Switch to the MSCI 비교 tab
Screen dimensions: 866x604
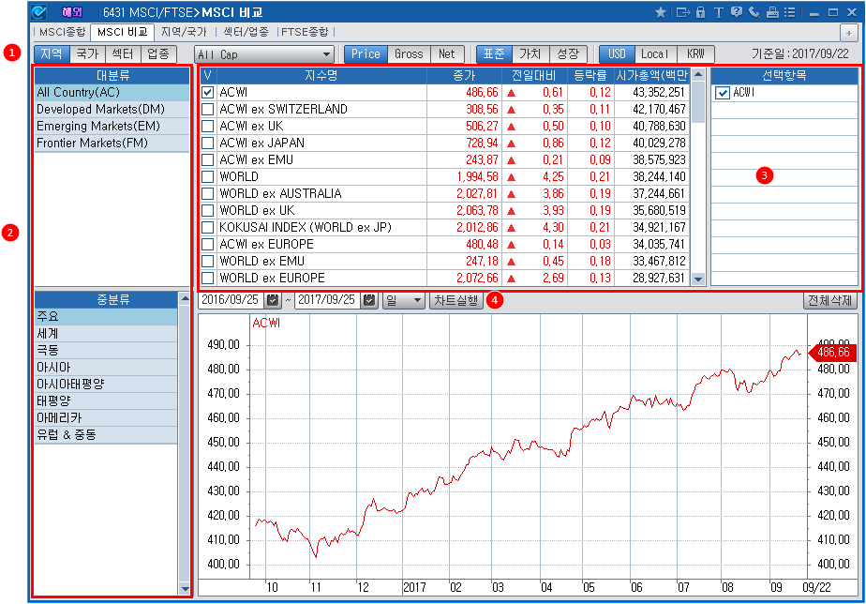(x=122, y=32)
